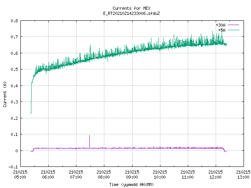Screen dimensions: 251x188
Task: Click the purple +30A legend line sample
Action: coord(233,25)
